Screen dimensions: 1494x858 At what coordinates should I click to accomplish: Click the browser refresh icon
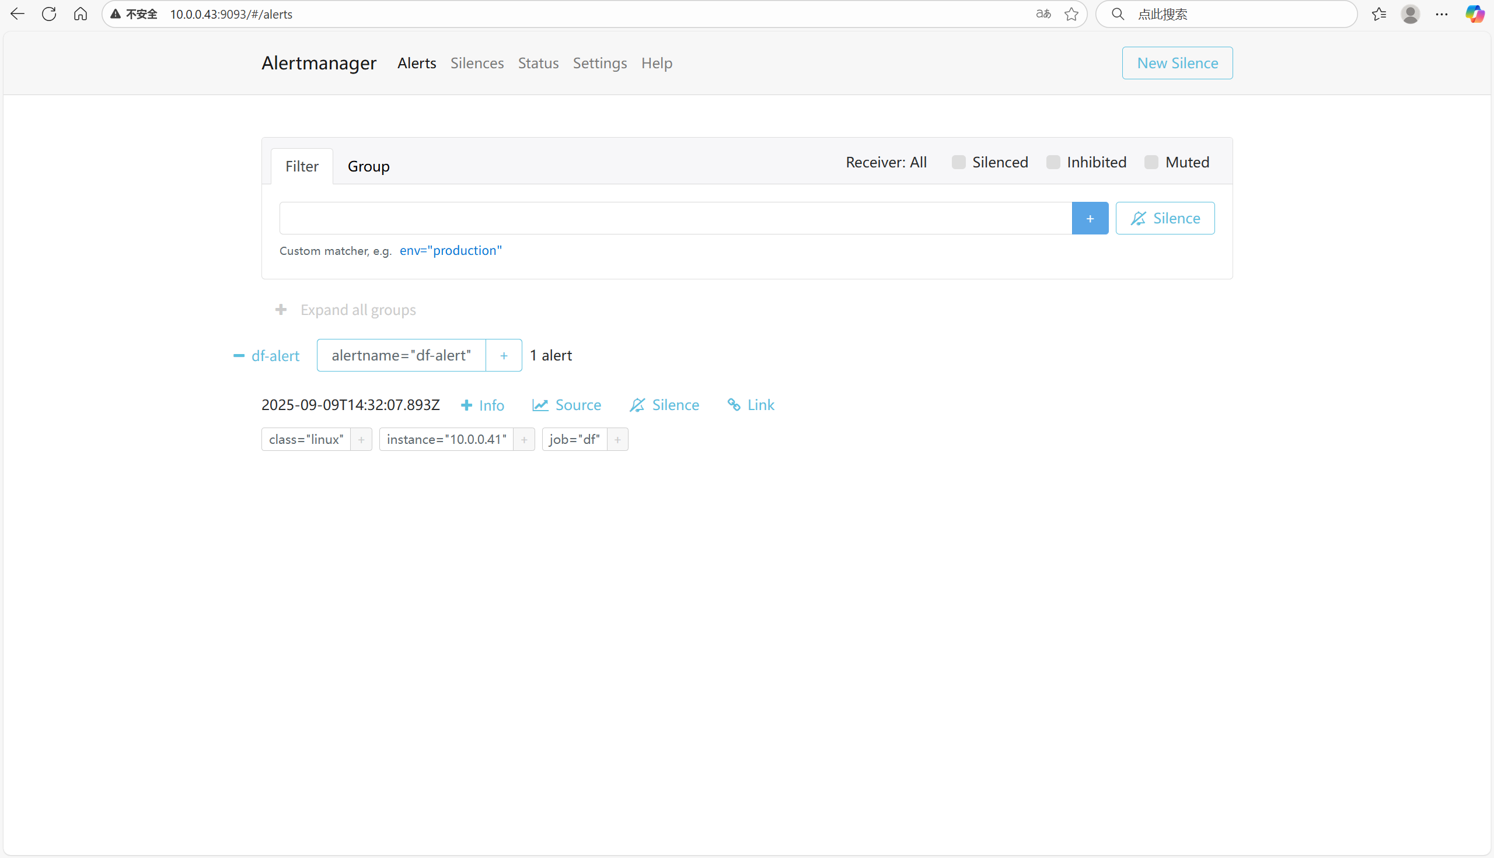(x=49, y=14)
